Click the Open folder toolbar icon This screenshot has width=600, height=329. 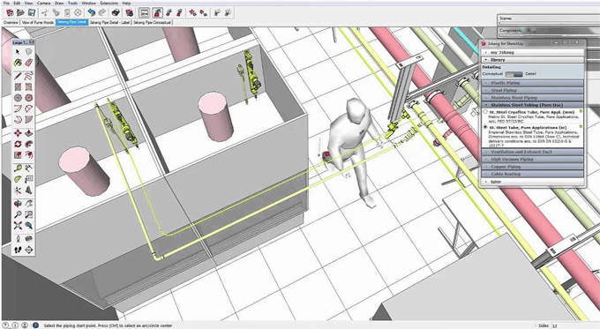[20, 12]
